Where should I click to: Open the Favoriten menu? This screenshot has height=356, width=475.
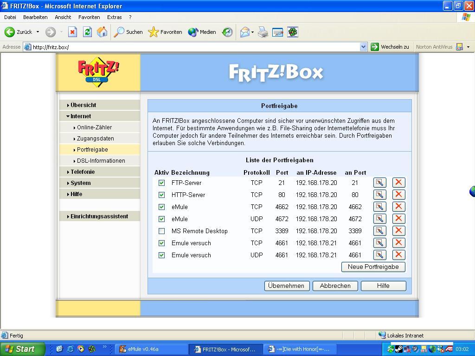pyautogui.click(x=89, y=17)
